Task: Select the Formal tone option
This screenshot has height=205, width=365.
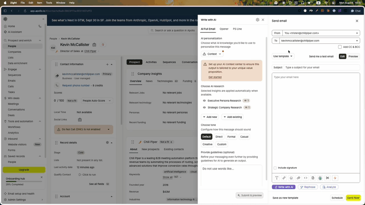Action: point(231,137)
